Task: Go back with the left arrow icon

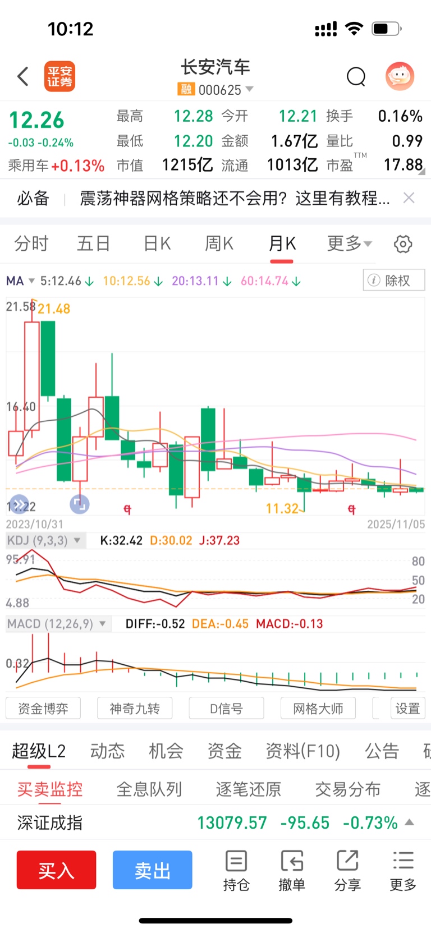Action: [23, 76]
